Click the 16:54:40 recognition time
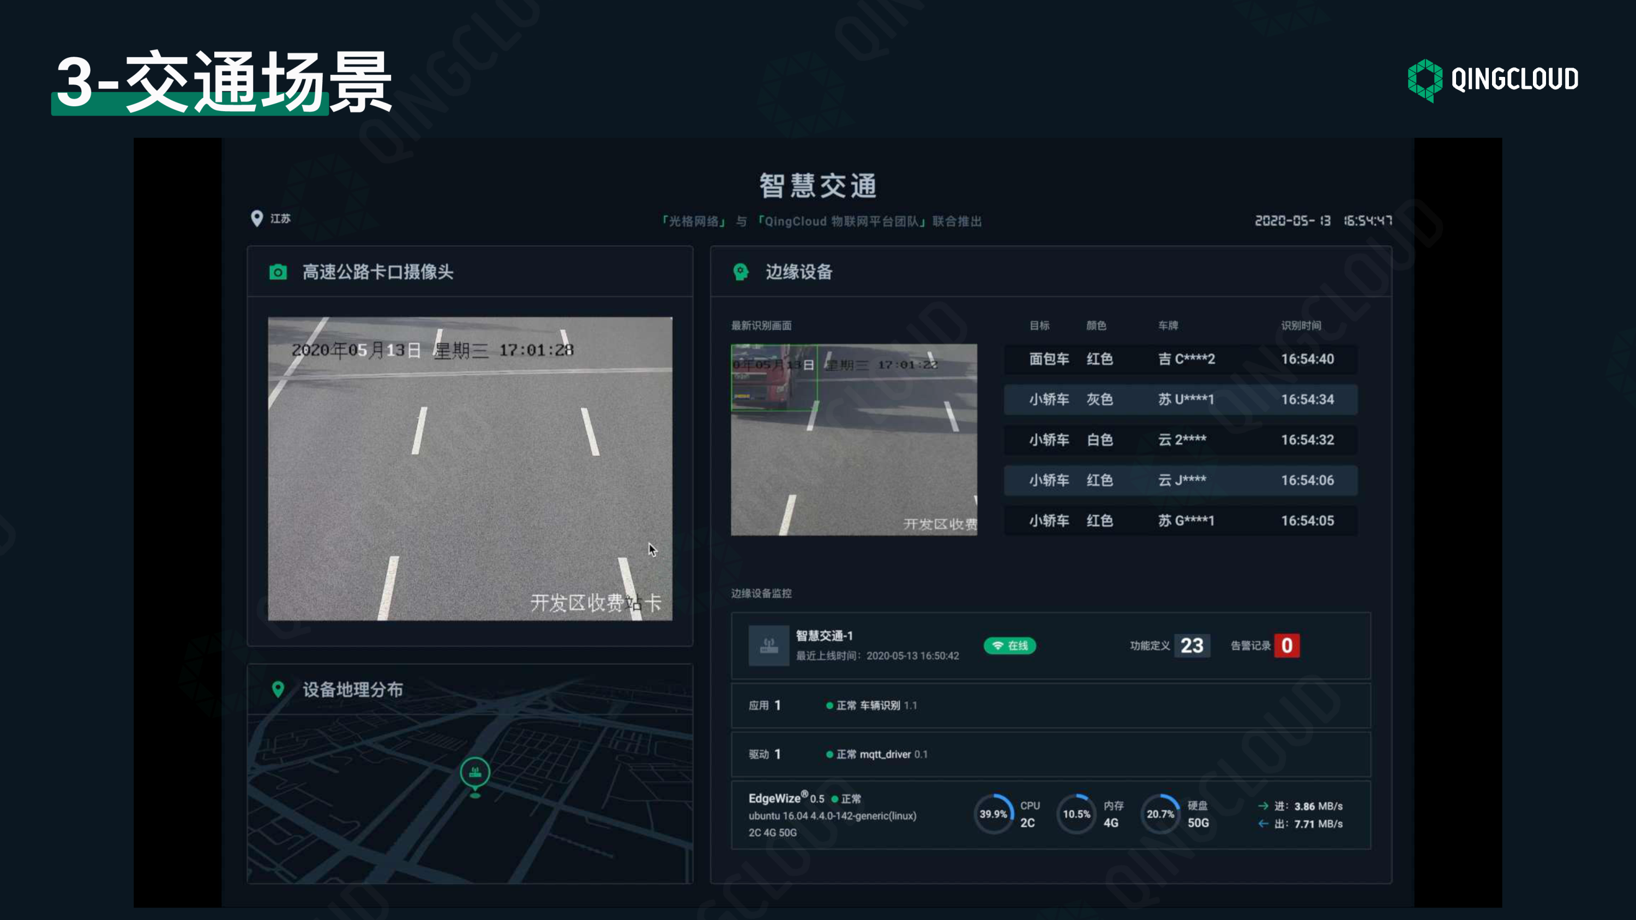The height and width of the screenshot is (920, 1636). click(x=1307, y=359)
